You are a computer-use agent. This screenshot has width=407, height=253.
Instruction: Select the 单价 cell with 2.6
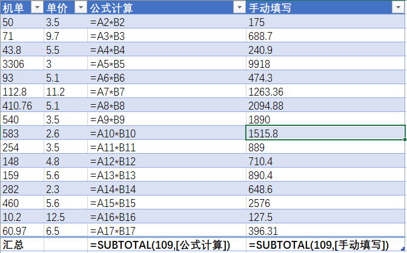pos(65,133)
